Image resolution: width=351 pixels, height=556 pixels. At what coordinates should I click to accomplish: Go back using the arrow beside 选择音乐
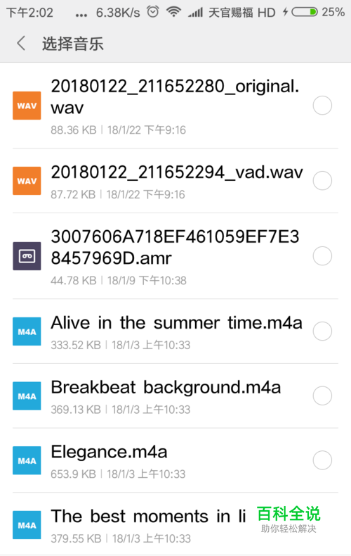(21, 43)
